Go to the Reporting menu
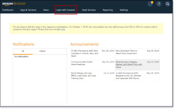The image size is (176, 110). point(108,10)
